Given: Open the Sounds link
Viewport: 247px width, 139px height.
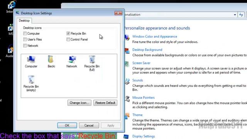Looking at the screenshot, I should click(137, 80).
